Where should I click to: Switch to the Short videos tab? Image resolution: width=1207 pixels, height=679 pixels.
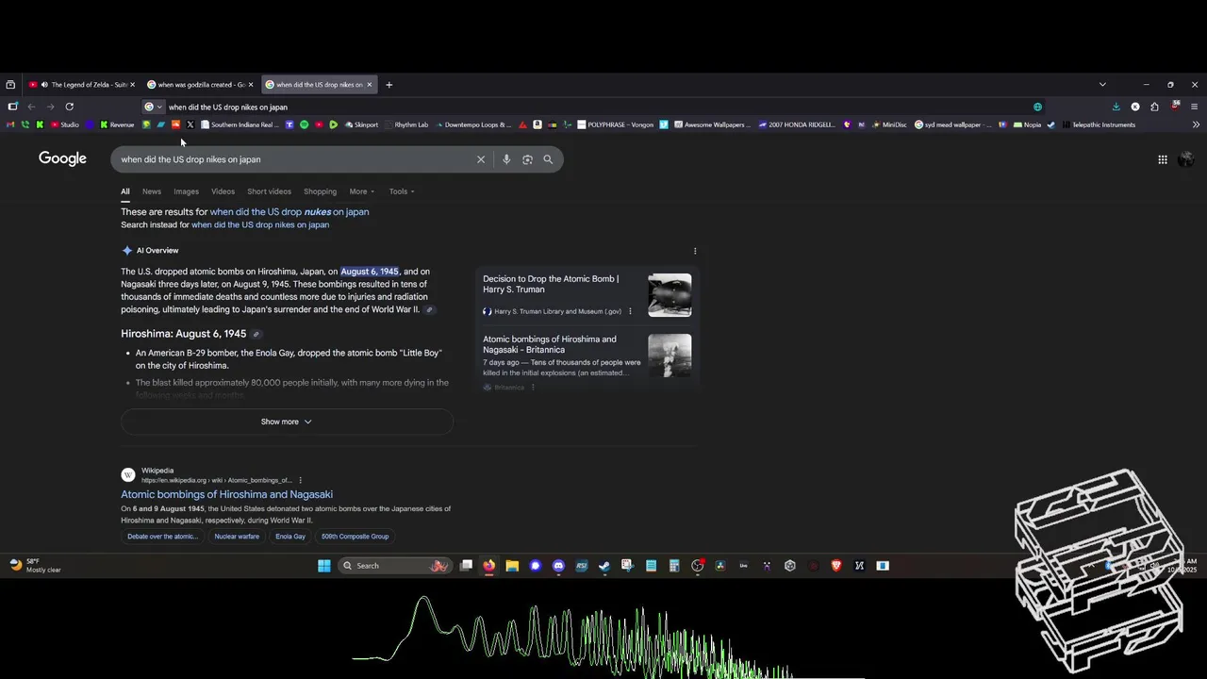coord(269,191)
